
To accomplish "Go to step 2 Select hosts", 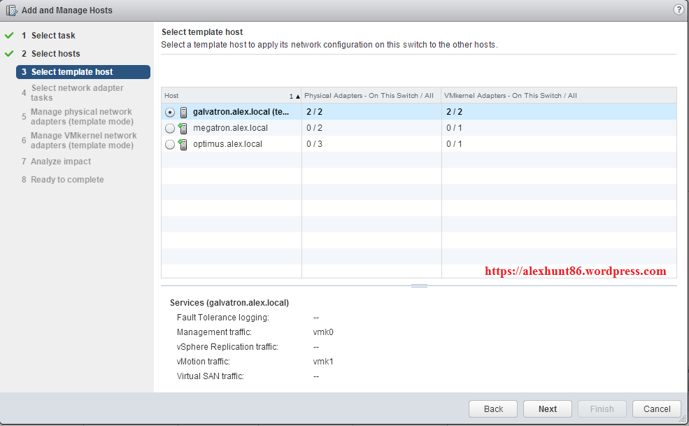I will [55, 54].
